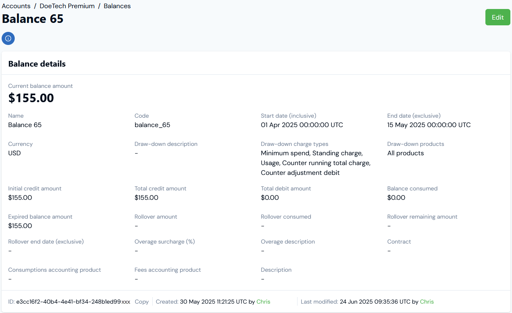
Task: Go to Accounts in the breadcrumb
Action: point(16,6)
